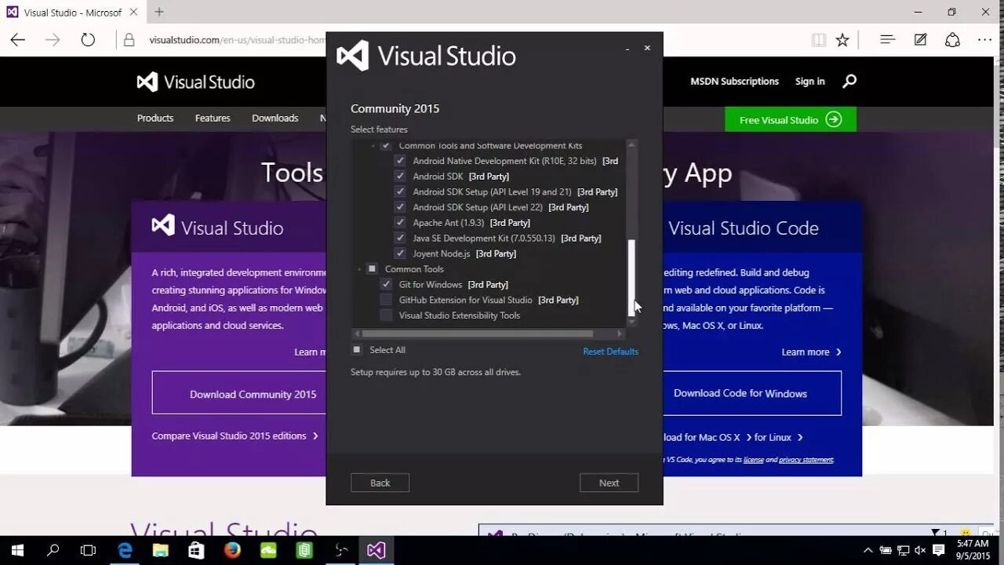Click Free Visual Studio button
1004x565 pixels.
pyautogui.click(x=791, y=119)
